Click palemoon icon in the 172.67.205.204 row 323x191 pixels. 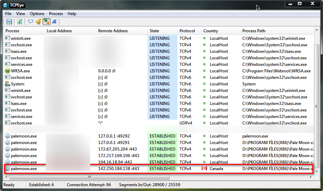click(x=8, y=149)
